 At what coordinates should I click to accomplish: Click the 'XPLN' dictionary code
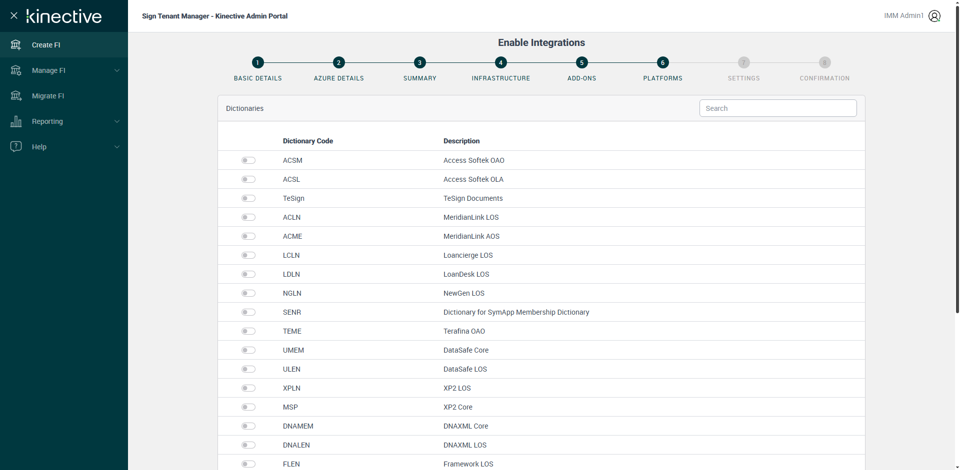[x=291, y=388]
